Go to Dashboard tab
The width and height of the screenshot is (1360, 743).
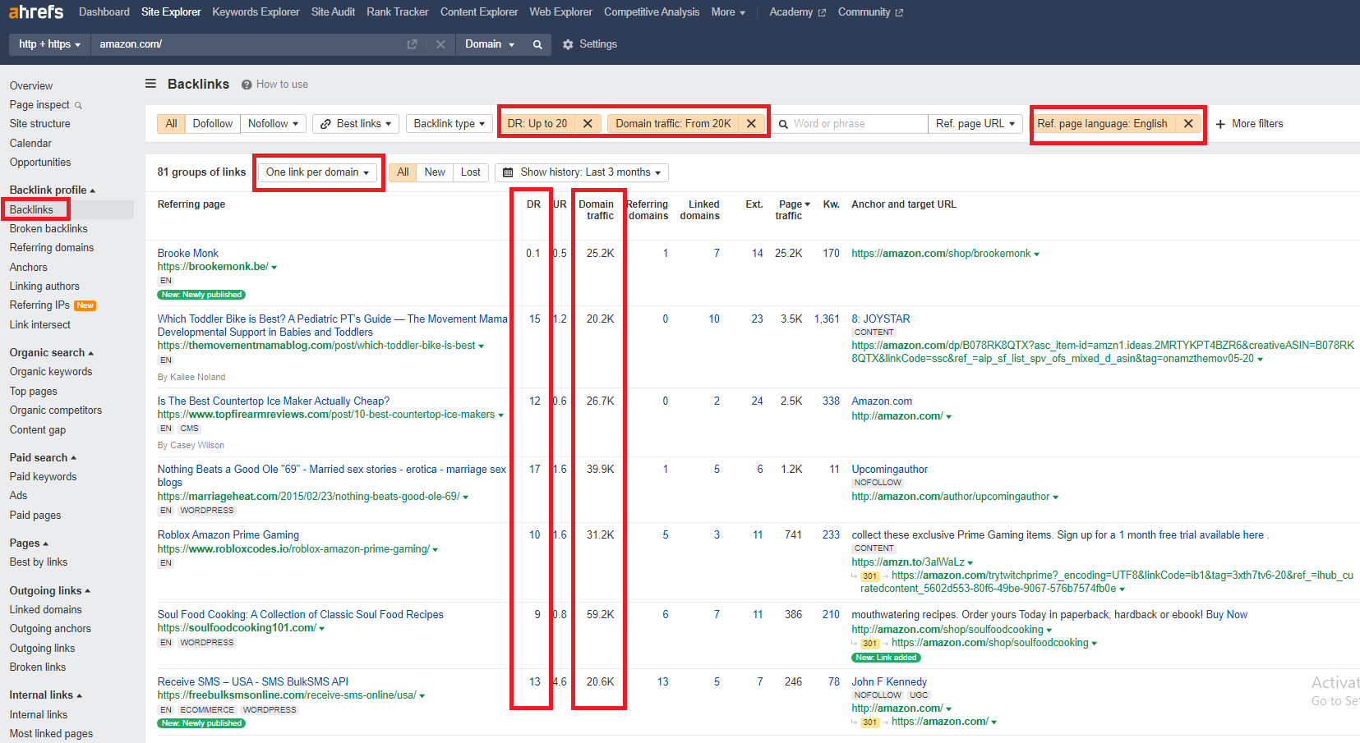[104, 12]
